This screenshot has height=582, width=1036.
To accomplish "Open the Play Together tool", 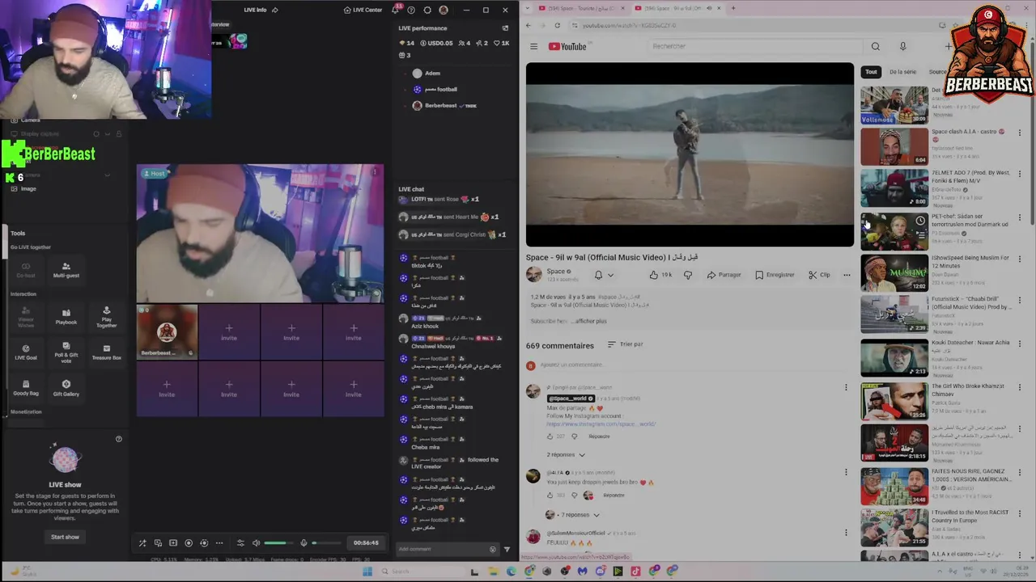I will pos(106,316).
